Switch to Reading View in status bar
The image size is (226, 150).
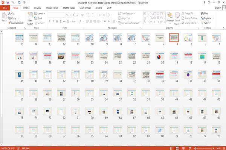pos(183,148)
